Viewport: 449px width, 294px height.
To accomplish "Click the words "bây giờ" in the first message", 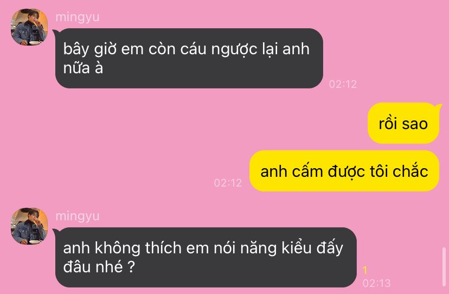I will [x=90, y=49].
